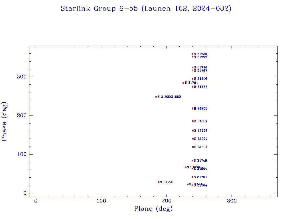Click the S 31791 satellite label
This screenshot has width=292, height=219.
[x=200, y=177]
